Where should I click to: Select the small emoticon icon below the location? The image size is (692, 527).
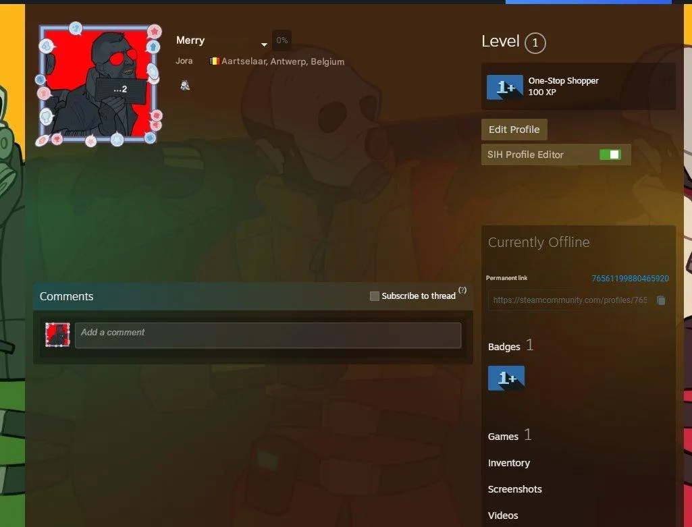[185, 84]
